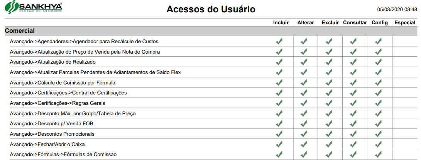The image size is (421, 160).
Task: Click Incluir checkmark for Fórmulas de Comissão
Action: click(x=279, y=154)
